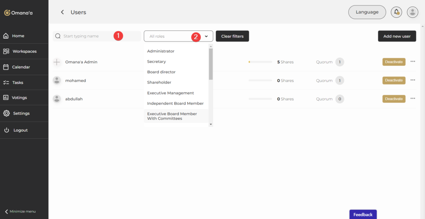Click the back arrow next to Users
The width and height of the screenshot is (425, 219).
(x=62, y=12)
